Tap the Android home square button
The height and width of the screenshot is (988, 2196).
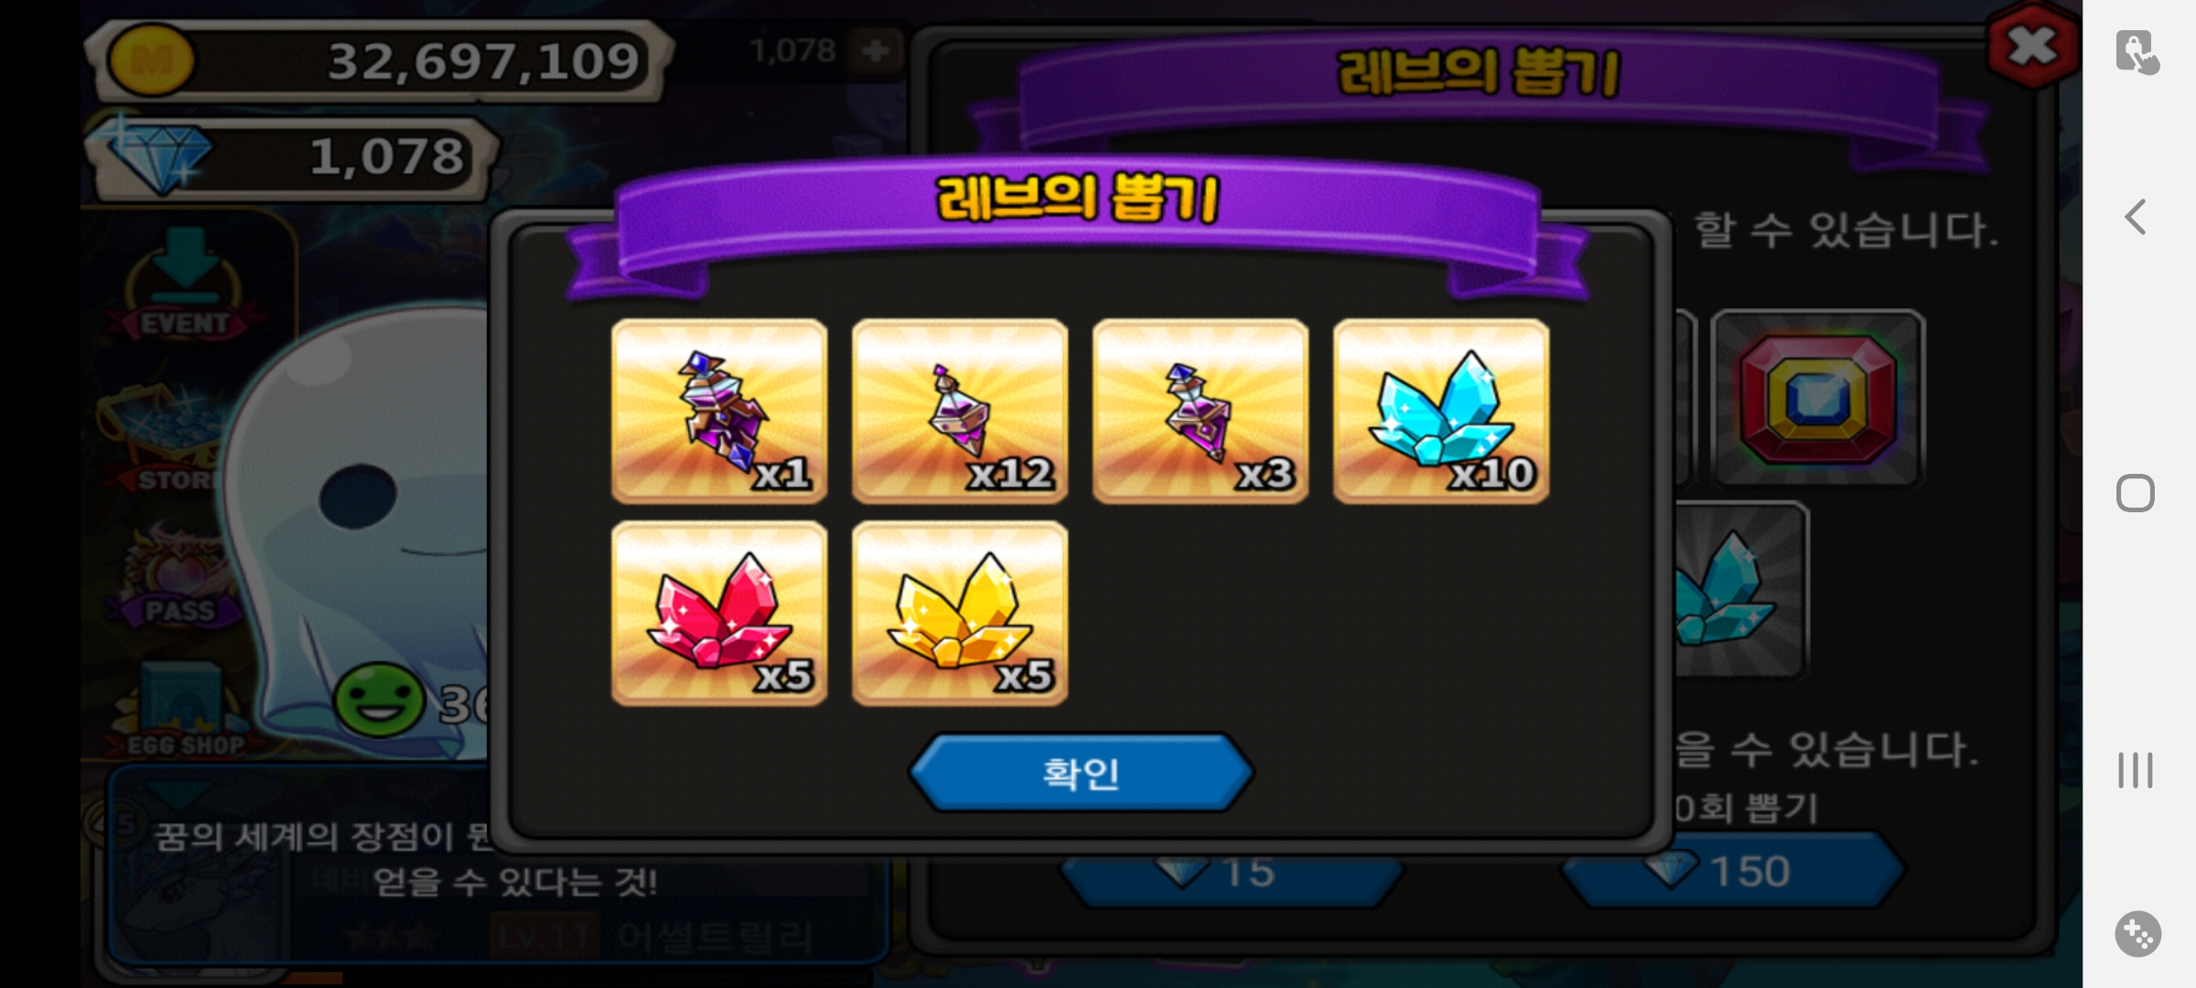click(2136, 493)
